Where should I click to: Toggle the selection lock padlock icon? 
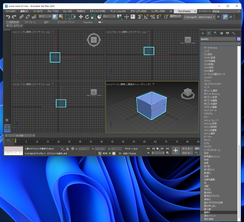(x=68, y=149)
